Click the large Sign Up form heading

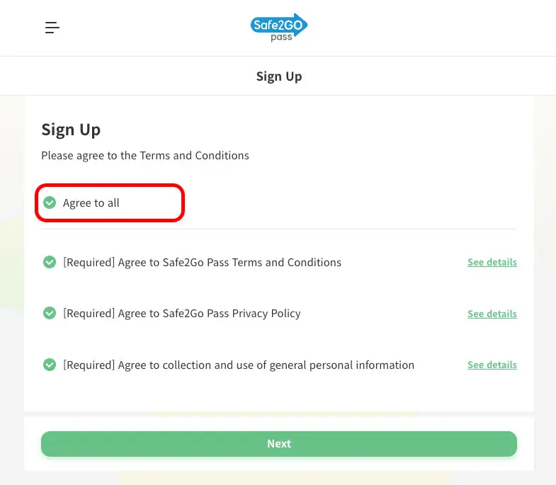pyautogui.click(x=71, y=130)
